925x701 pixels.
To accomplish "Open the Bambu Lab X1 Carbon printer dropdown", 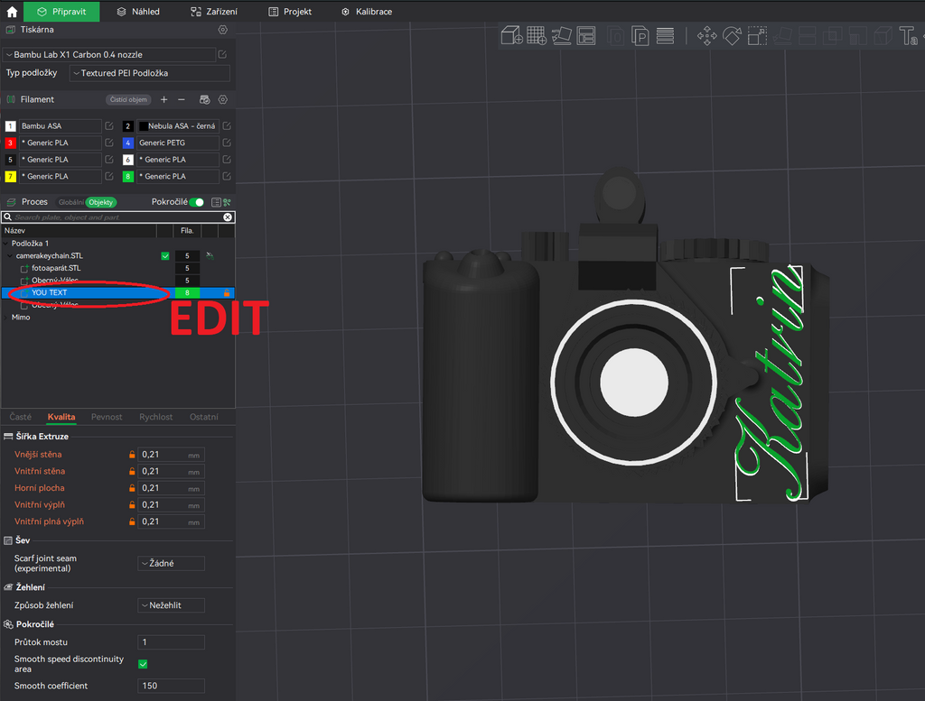I will coord(109,55).
